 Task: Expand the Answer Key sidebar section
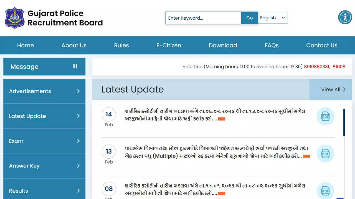(x=44, y=166)
